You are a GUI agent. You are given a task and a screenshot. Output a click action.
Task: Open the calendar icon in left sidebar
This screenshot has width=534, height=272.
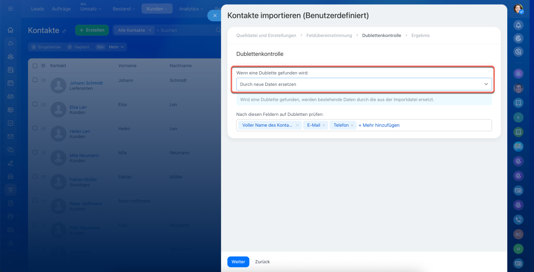[10, 83]
